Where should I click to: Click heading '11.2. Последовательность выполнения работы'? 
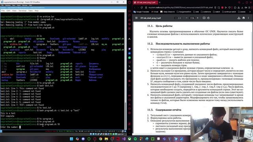coord(179,44)
